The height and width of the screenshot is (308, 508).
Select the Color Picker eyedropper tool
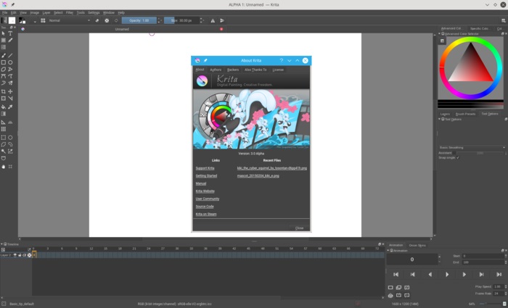tap(10, 107)
